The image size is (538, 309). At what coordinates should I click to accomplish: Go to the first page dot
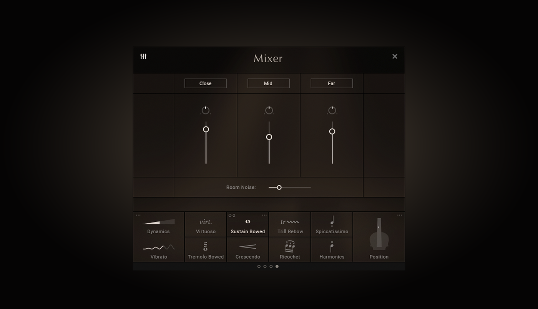pos(259,266)
